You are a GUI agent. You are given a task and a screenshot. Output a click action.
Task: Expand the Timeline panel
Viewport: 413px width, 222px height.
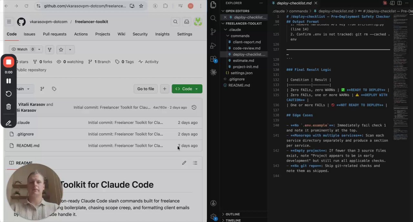[x=244, y=220]
